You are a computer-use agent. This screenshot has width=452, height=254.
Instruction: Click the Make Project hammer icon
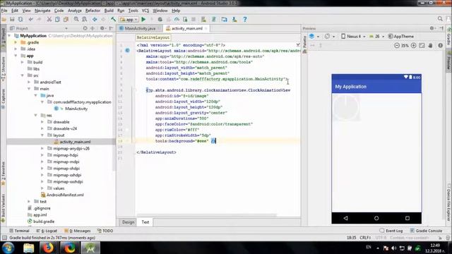pos(113,19)
